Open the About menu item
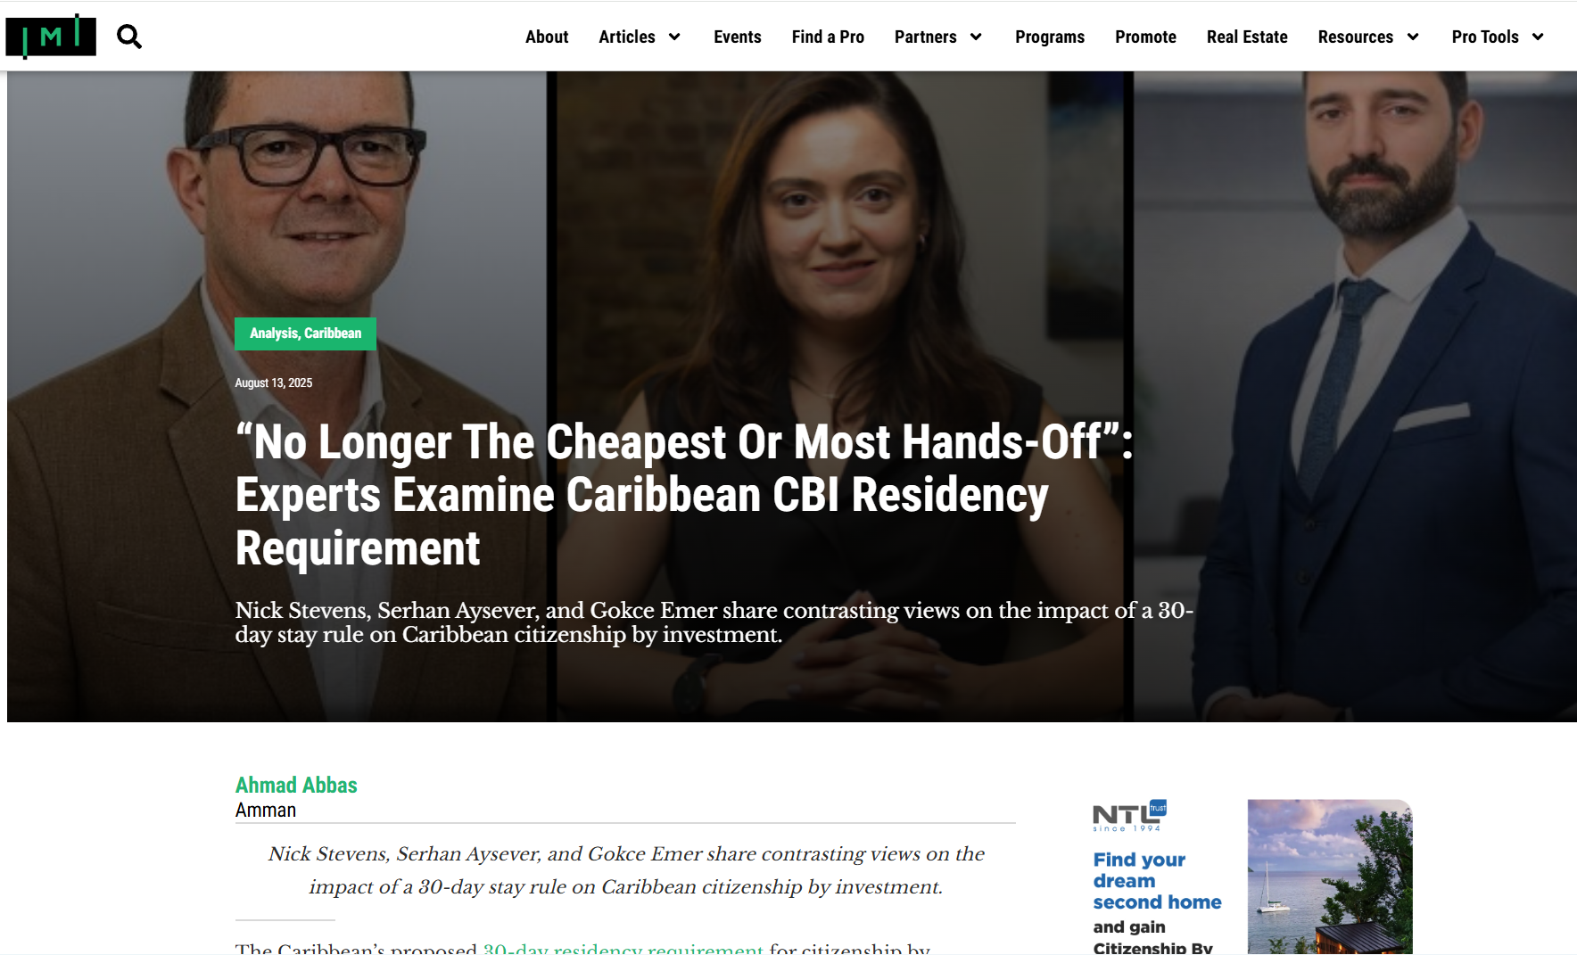The height and width of the screenshot is (955, 1577). 547,37
